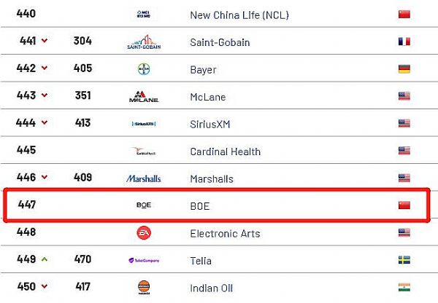Click the Marshalls logo icon
This screenshot has height=303, width=438.
click(144, 178)
